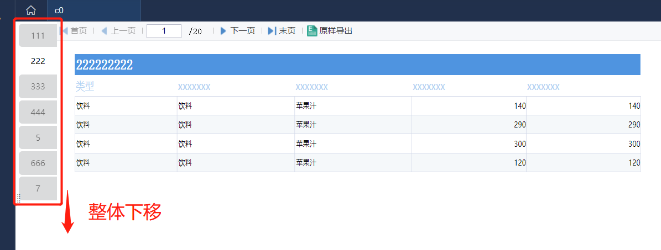Click 苹果汁 in the 120 row
The height and width of the screenshot is (250, 661).
[x=306, y=163]
